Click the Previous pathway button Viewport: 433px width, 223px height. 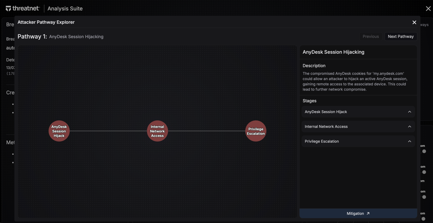click(371, 36)
